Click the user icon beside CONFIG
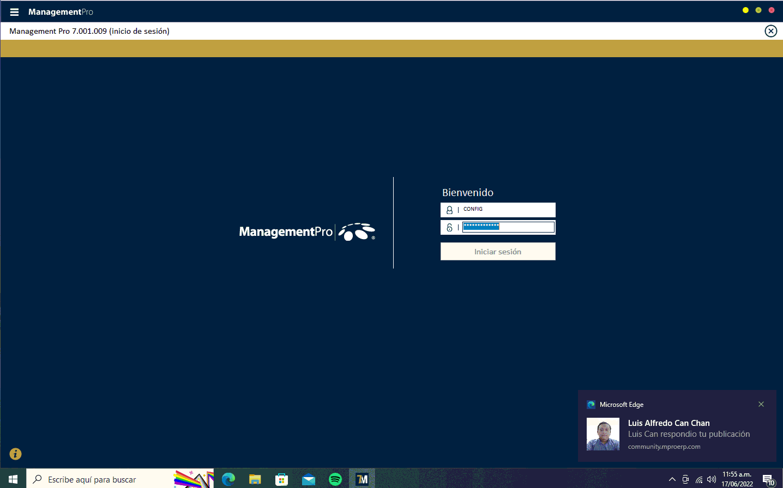The height and width of the screenshot is (488, 783). (x=449, y=210)
